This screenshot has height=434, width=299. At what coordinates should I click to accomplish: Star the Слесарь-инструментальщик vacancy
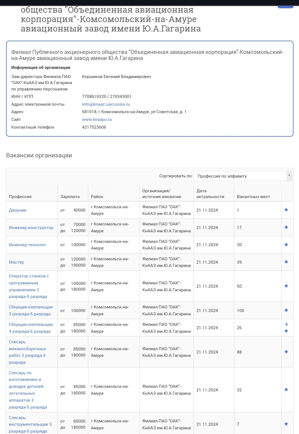286,424
